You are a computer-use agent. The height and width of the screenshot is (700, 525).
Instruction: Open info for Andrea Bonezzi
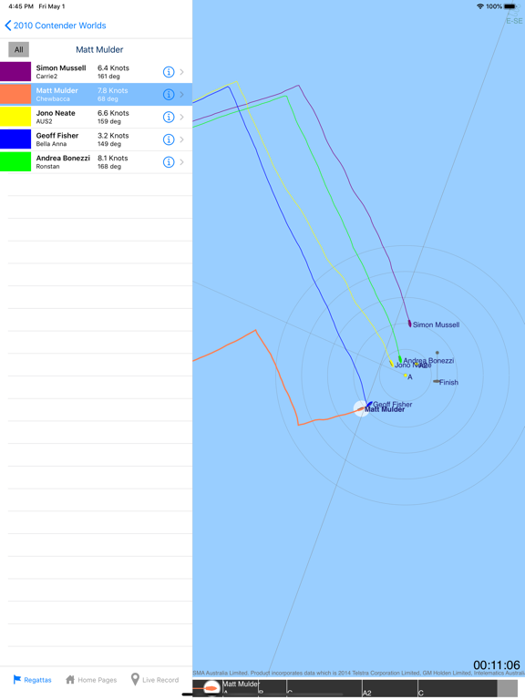click(x=169, y=162)
